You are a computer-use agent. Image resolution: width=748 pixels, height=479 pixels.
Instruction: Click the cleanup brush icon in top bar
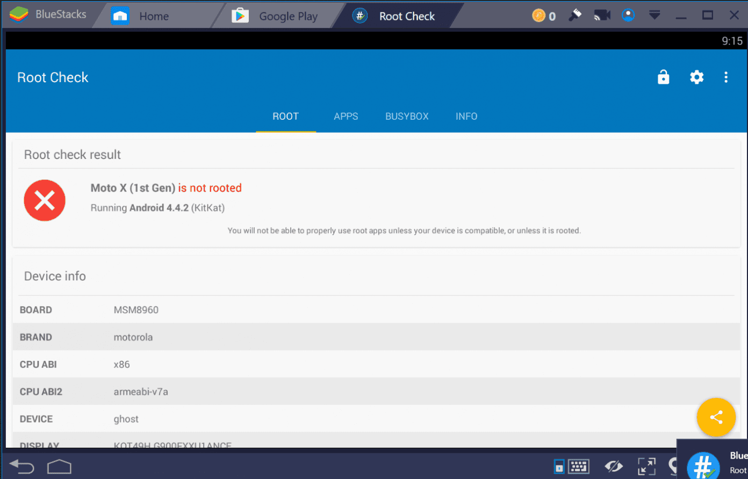(x=574, y=15)
